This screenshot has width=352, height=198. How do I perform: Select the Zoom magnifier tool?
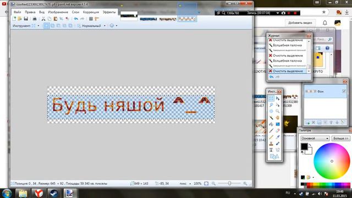pos(278,111)
